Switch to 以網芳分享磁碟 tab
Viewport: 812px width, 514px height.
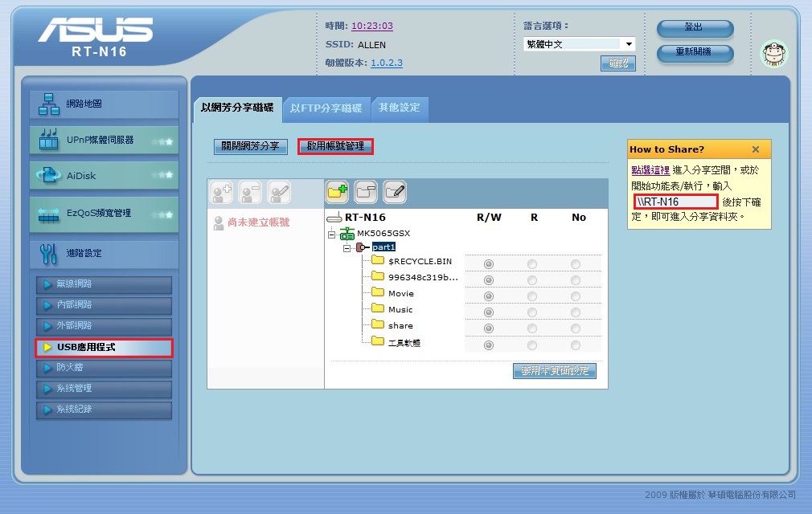[x=238, y=108]
